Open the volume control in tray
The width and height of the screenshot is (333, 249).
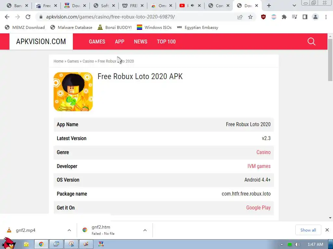click(x=298, y=244)
